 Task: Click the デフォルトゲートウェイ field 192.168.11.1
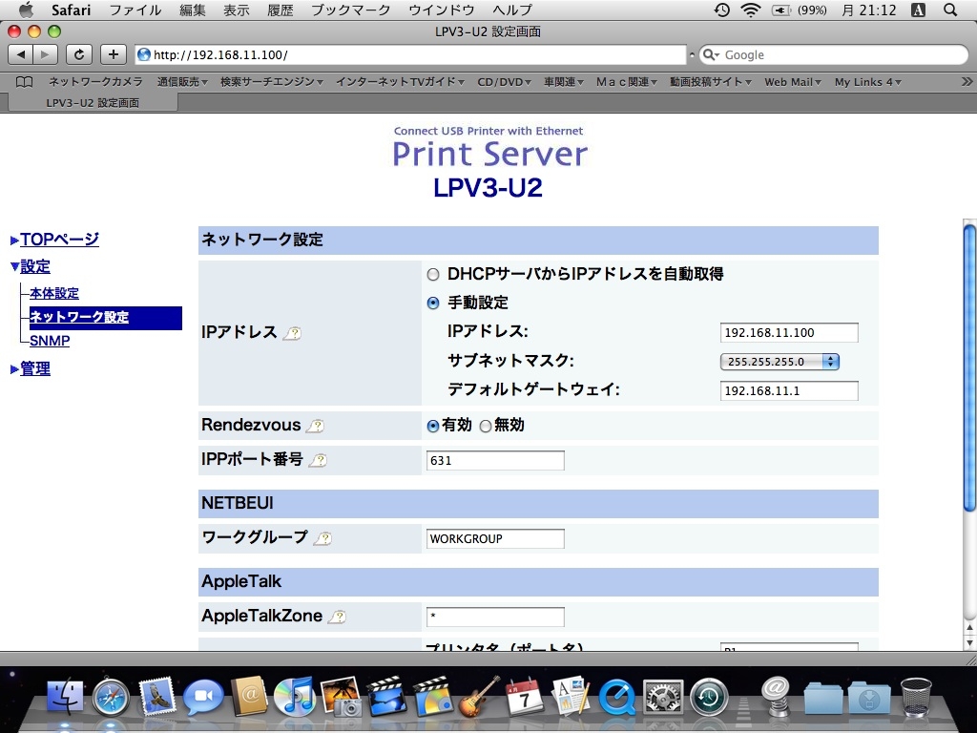(x=789, y=390)
